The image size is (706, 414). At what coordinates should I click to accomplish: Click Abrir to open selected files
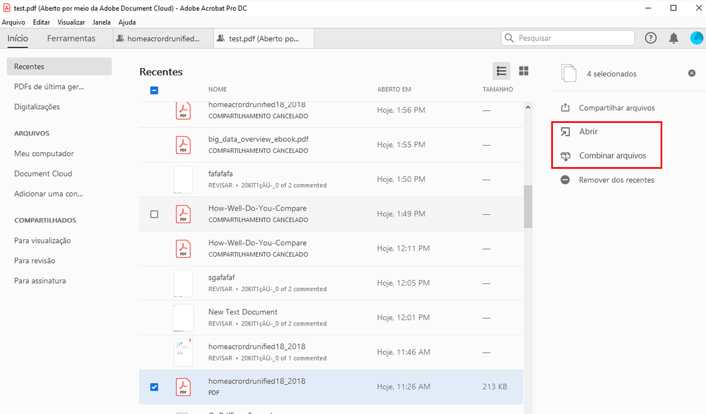(x=588, y=132)
